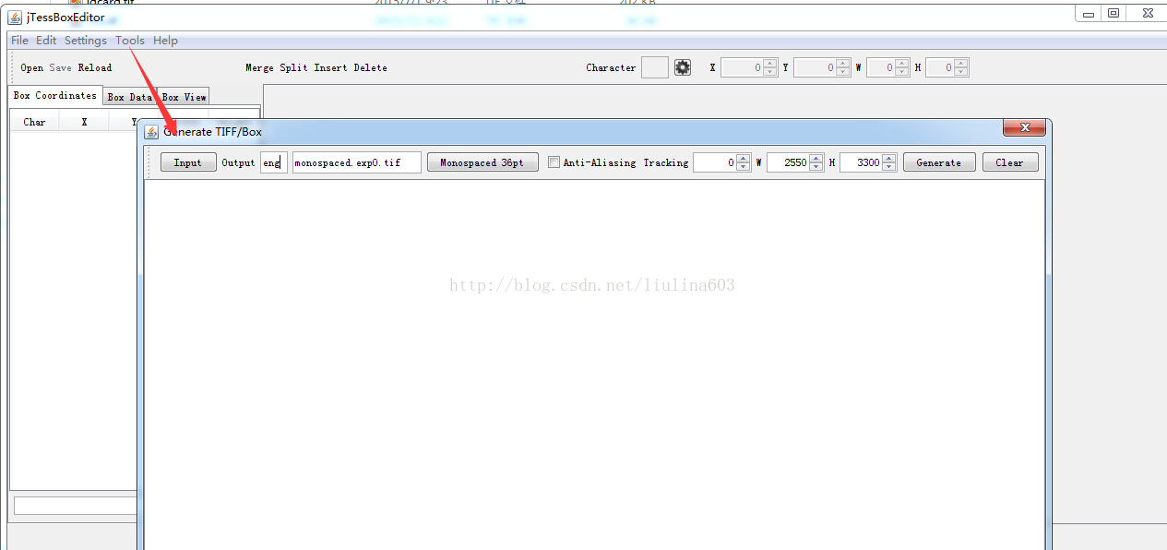Click the Input button in dialog
1167x550 pixels.
point(188,162)
